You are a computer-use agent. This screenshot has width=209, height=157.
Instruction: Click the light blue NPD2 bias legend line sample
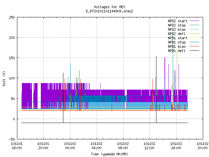(195, 29)
